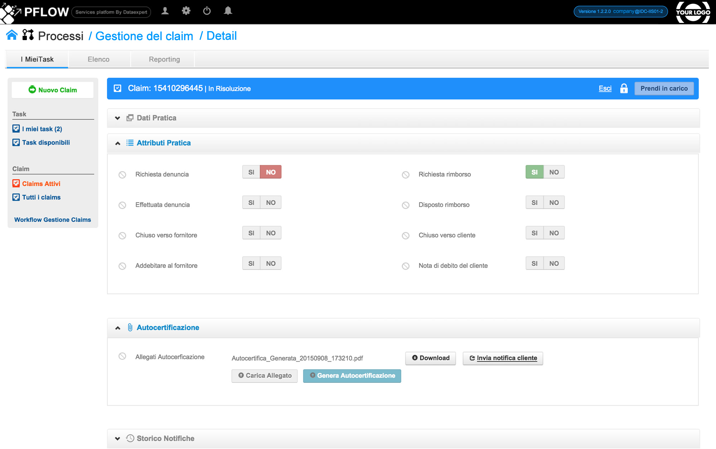Set Richiesta denuncia to SI
Screen dimensions: 716x449
tap(251, 172)
